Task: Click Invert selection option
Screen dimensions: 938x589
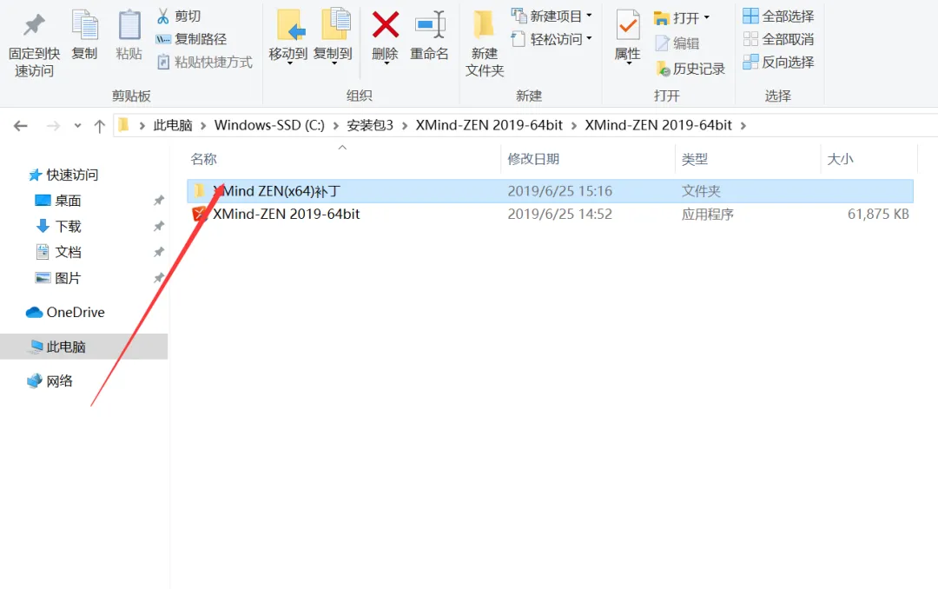Action: coord(778,62)
